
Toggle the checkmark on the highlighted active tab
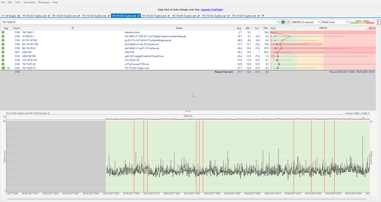click(139, 16)
